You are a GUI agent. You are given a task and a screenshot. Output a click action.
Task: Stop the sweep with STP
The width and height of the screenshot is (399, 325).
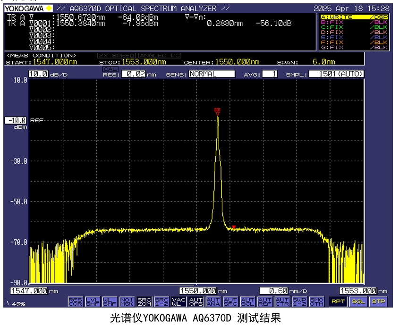378,301
